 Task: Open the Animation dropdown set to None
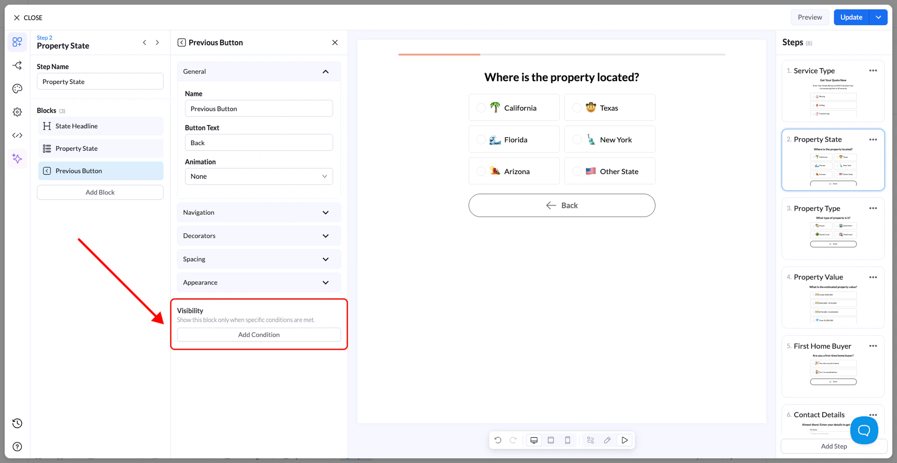click(x=259, y=176)
